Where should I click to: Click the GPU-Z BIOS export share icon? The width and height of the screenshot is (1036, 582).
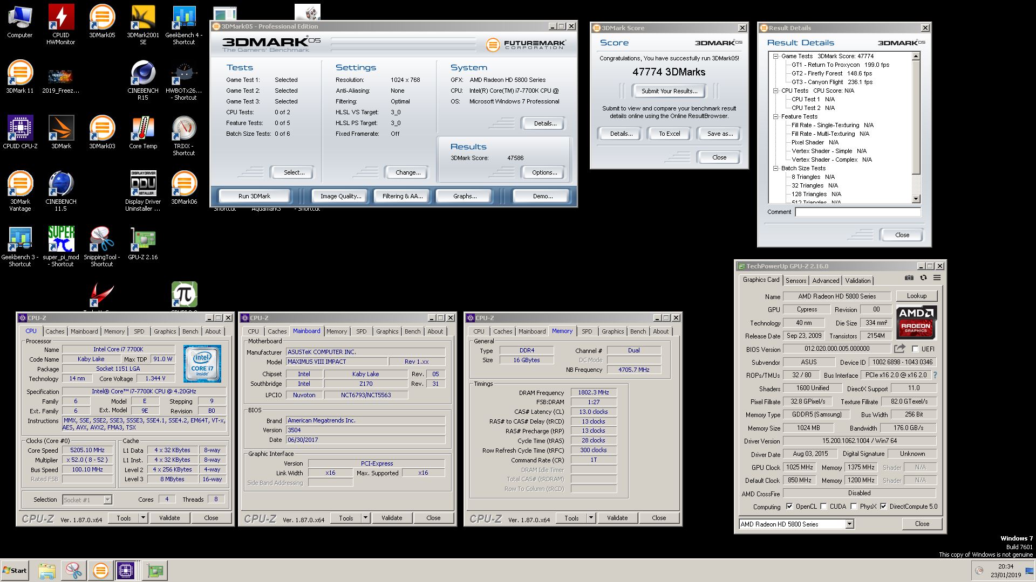(899, 349)
